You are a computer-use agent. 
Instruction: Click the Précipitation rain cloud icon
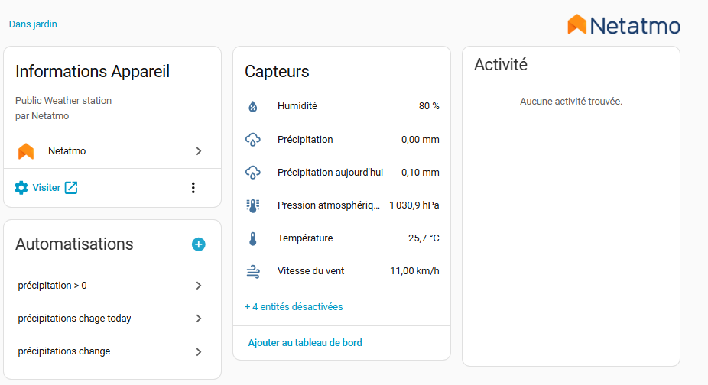pos(253,140)
